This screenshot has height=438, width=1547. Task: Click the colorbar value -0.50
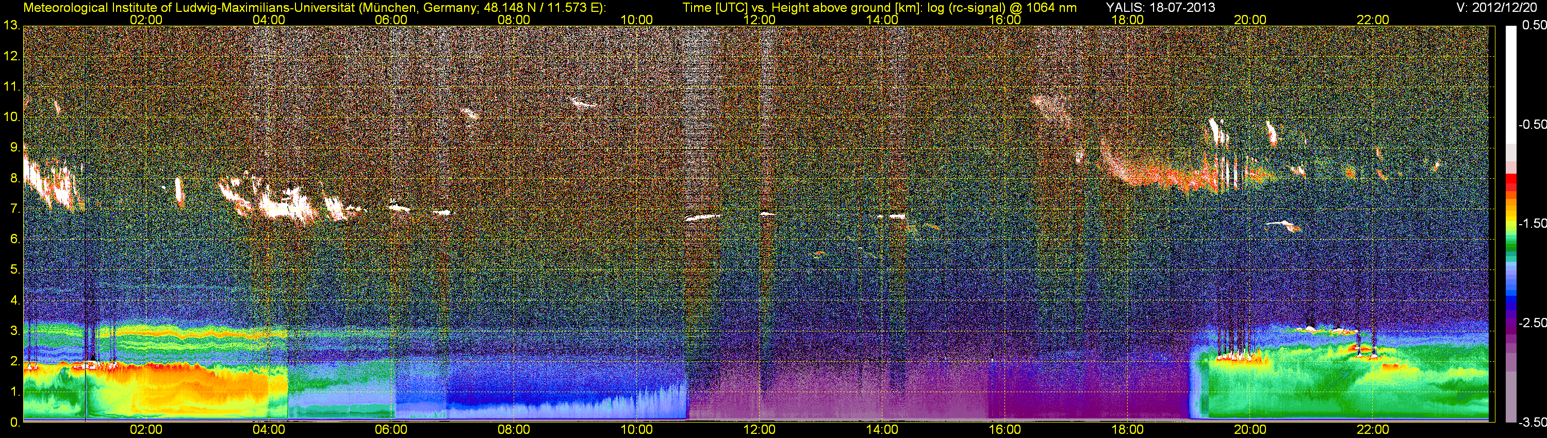1532,124
